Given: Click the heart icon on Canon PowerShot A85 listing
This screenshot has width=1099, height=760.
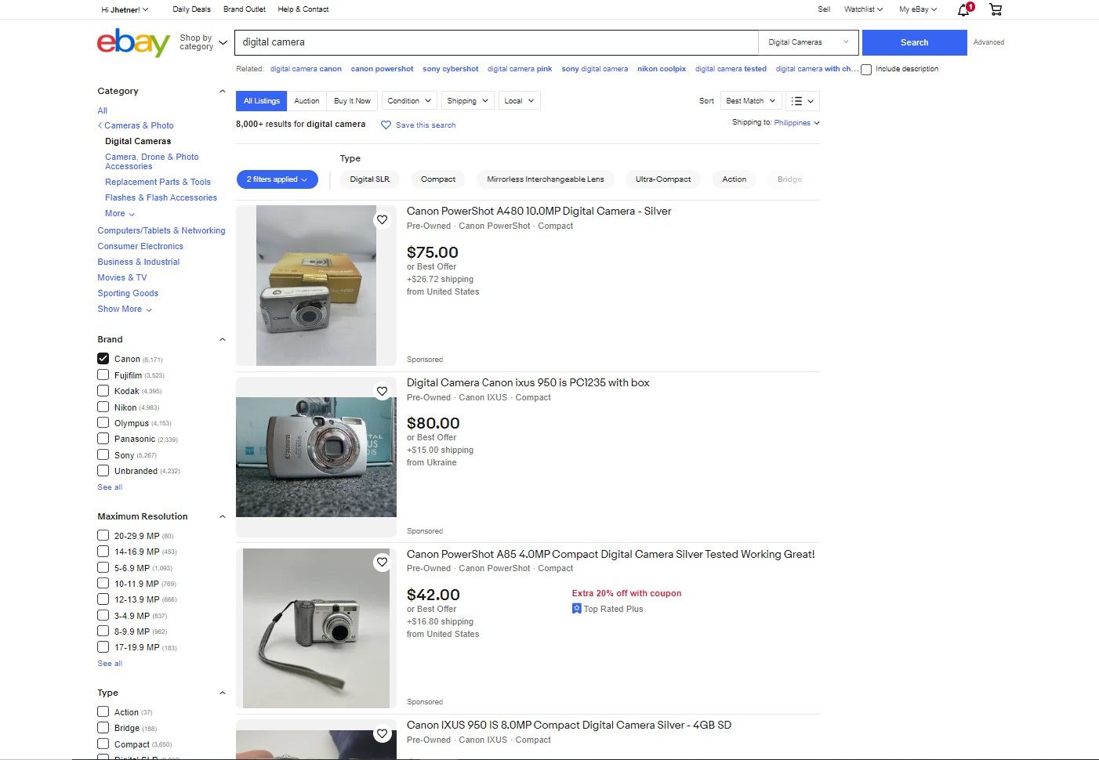Looking at the screenshot, I should (382, 562).
